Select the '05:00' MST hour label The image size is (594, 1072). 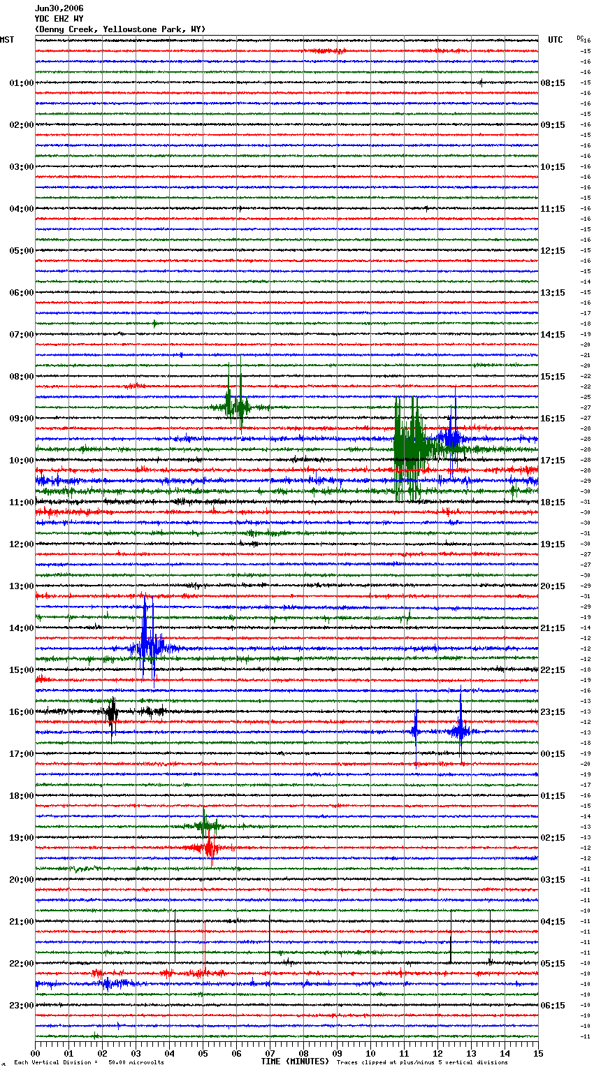pyautogui.click(x=21, y=251)
